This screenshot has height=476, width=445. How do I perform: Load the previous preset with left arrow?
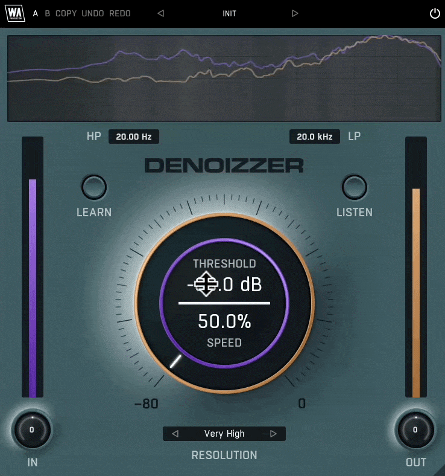click(x=161, y=13)
